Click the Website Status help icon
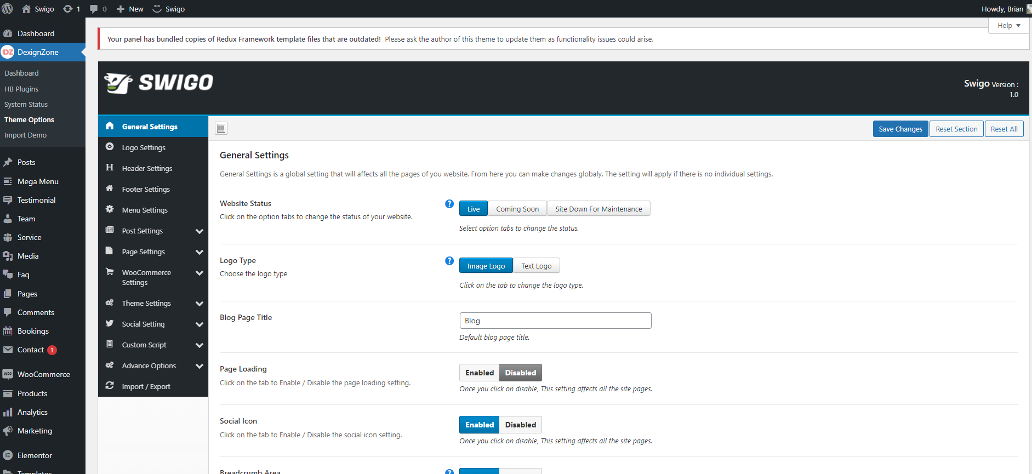 [x=449, y=204]
